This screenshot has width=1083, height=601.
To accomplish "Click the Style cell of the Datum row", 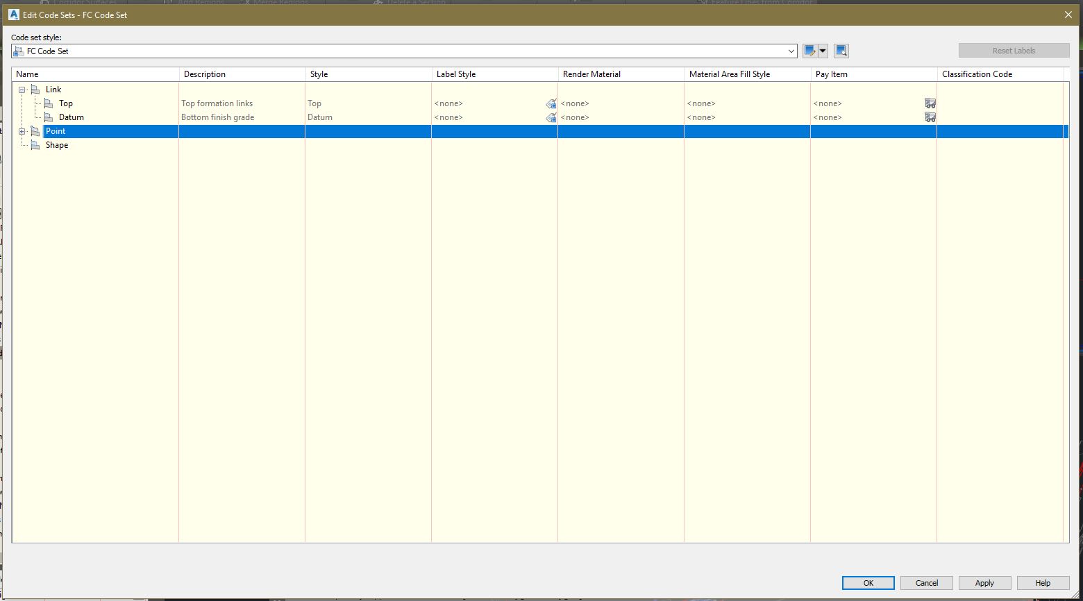I will [369, 117].
